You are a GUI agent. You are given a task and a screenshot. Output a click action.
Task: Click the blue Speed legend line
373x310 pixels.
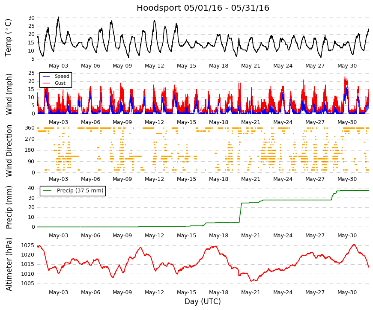(46, 76)
